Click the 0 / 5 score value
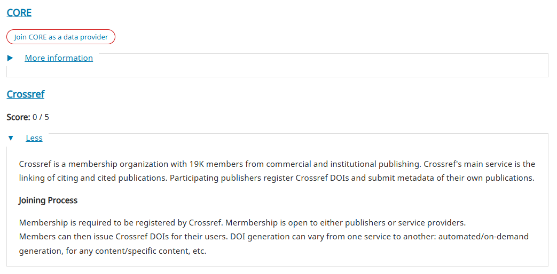557x274 pixels. point(41,117)
